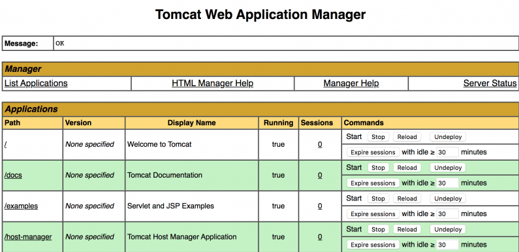This screenshot has width=519, height=252.
Task: Click session count for Servlet and JSP Examples
Action: pos(320,206)
